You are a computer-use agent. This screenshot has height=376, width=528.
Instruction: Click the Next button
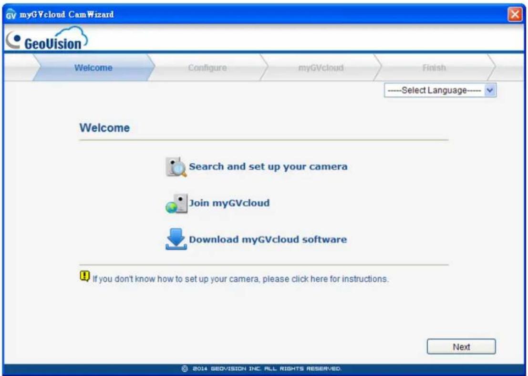[x=461, y=346]
